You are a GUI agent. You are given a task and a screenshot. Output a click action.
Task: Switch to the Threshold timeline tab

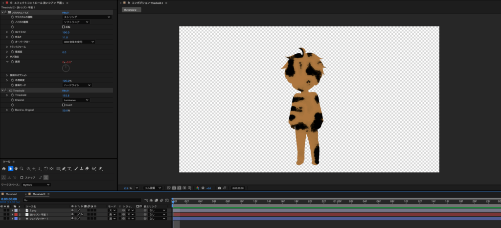click(x=11, y=194)
